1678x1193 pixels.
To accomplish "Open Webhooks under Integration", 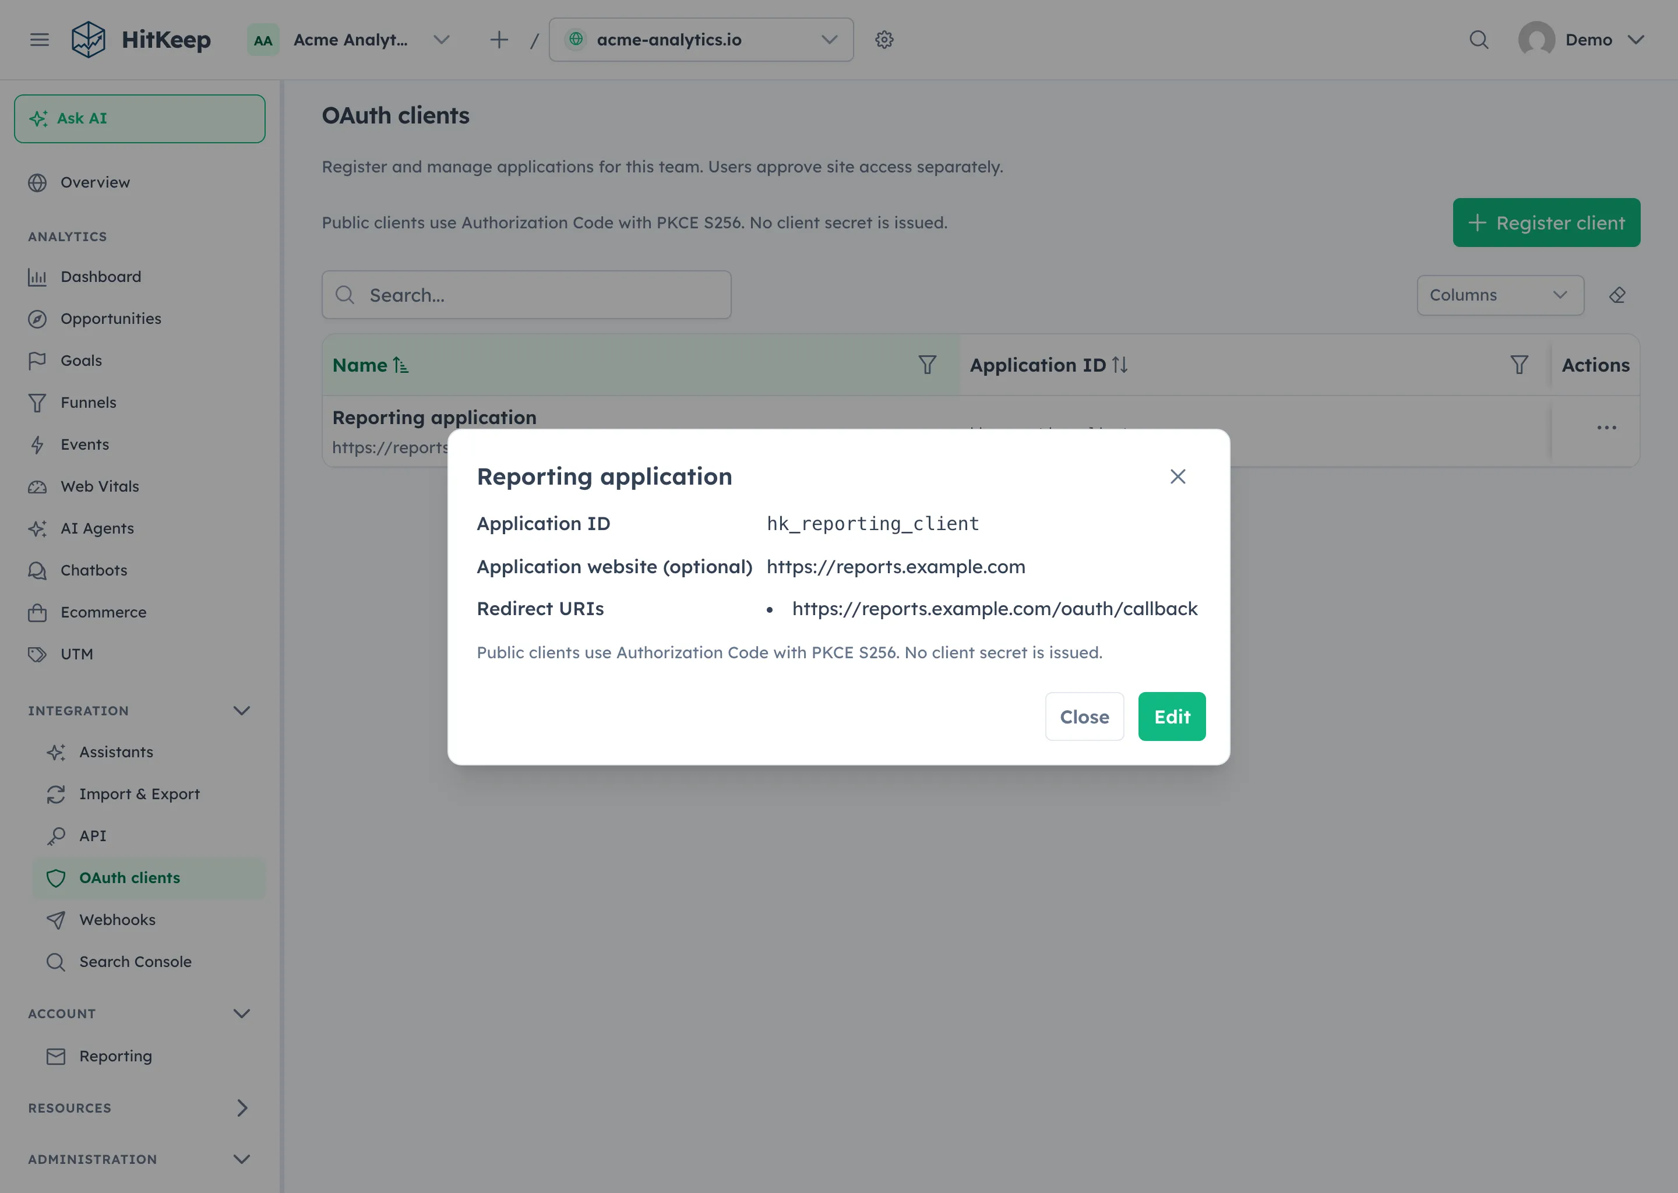I will point(149,920).
